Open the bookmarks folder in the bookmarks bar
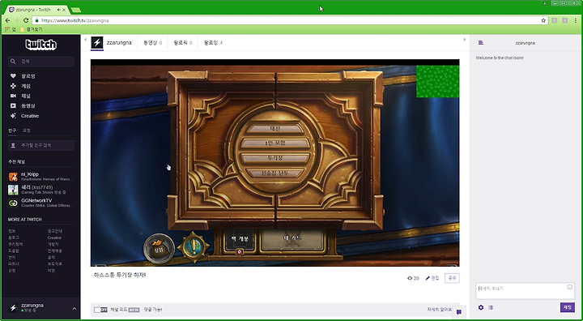The width and height of the screenshot is (583, 321). pos(32,29)
